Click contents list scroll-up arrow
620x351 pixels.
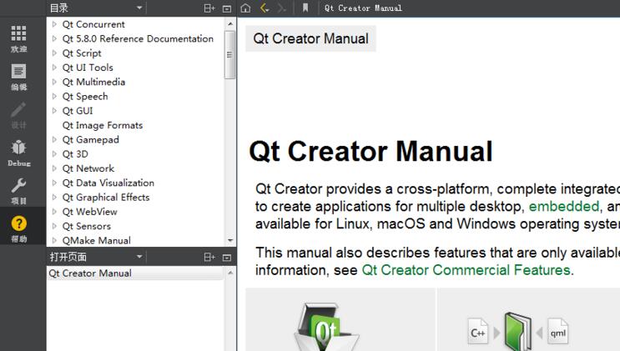(x=230, y=23)
